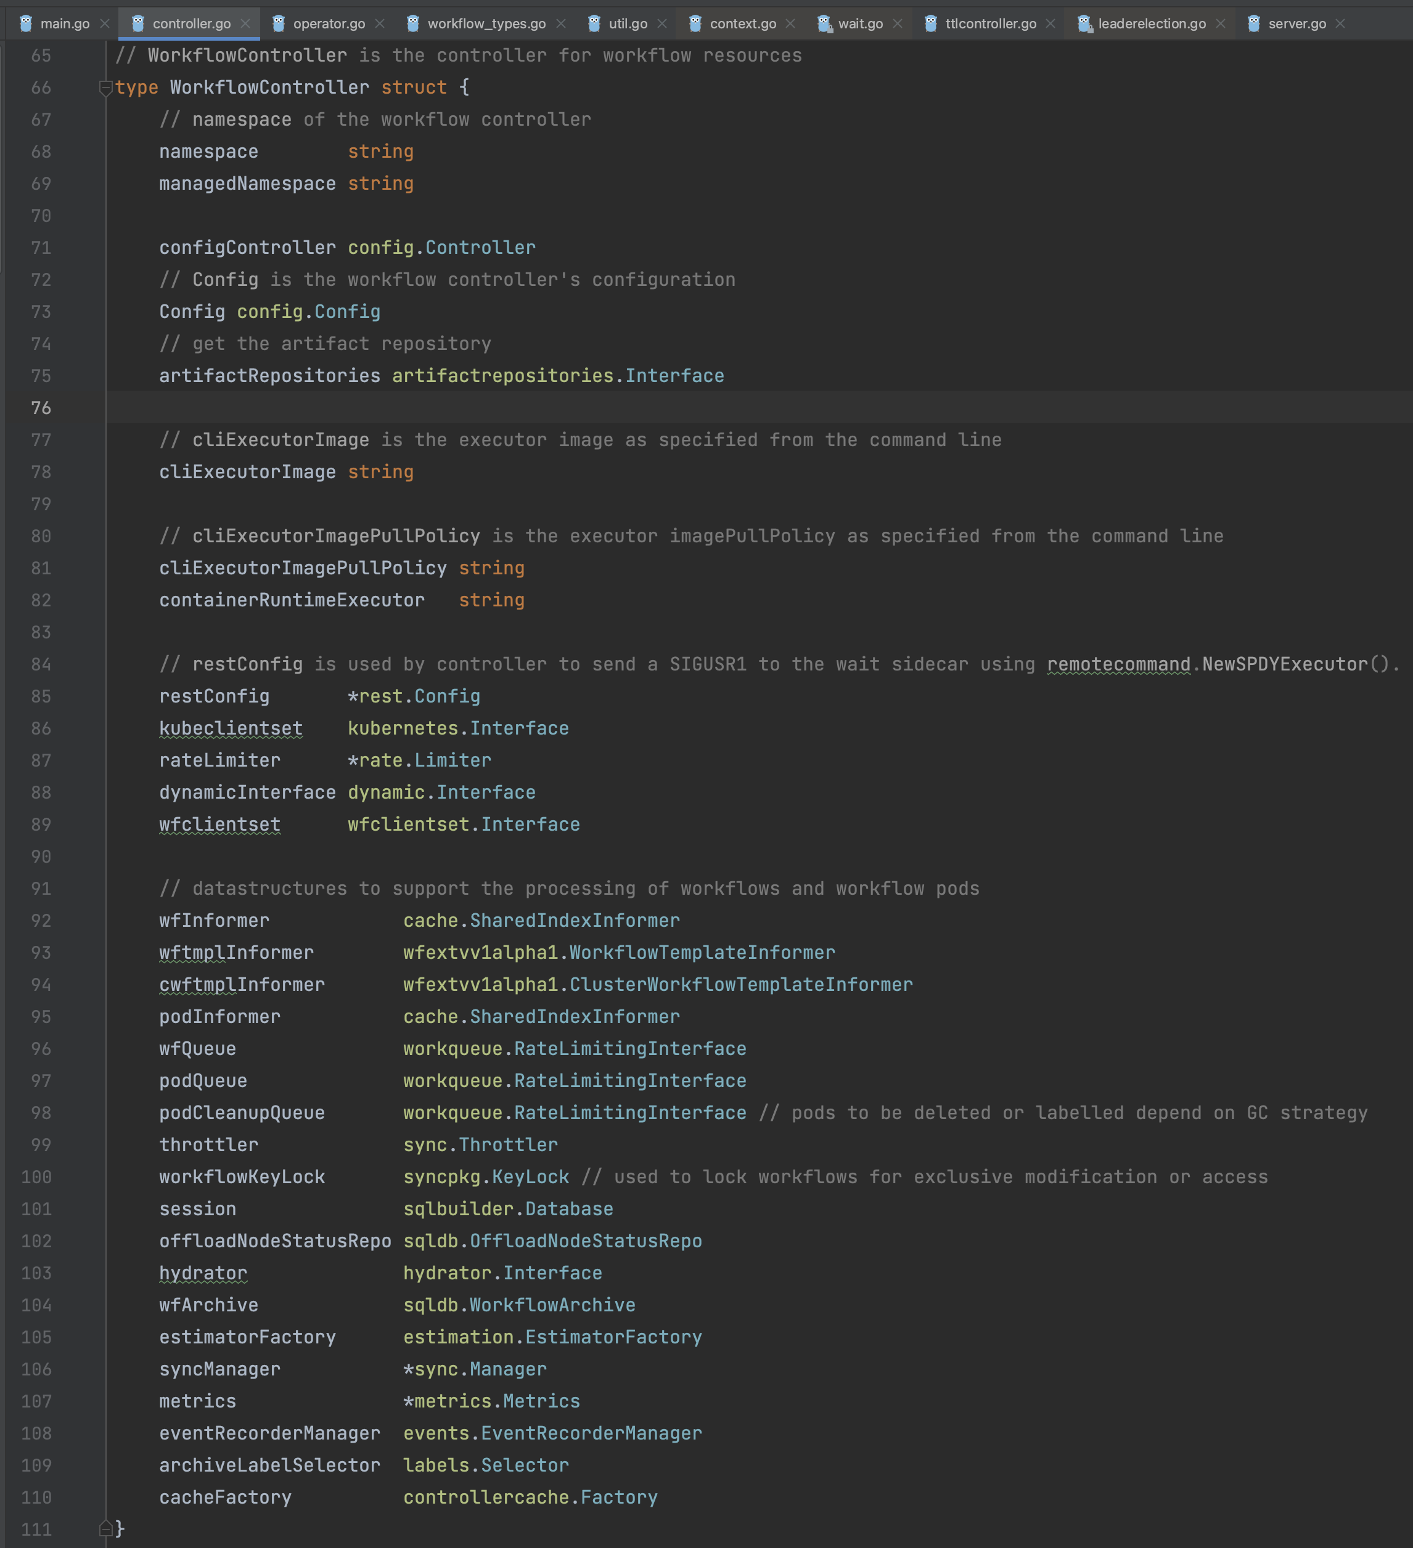The image size is (1413, 1548).
Task: Close the ttlcontroller.go editor tab
Action: 1051,24
